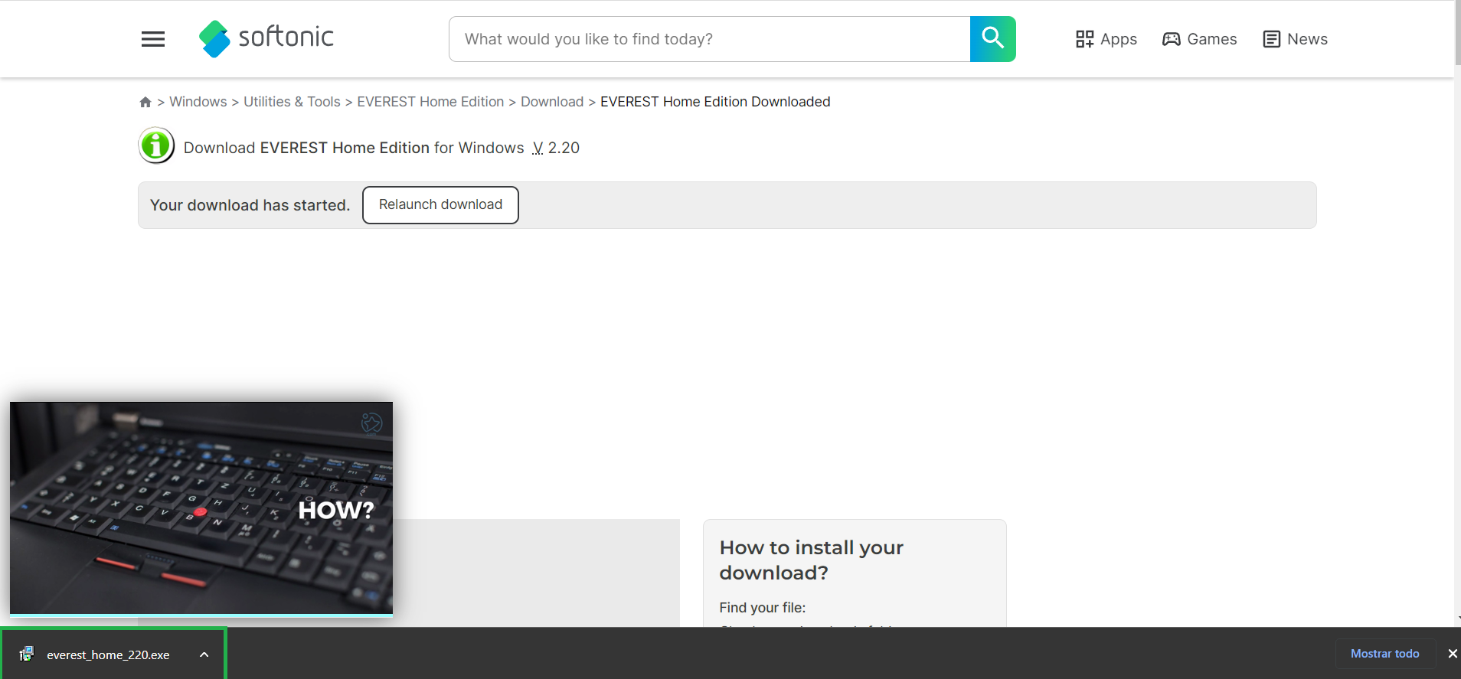Click the search magnifier button
Image resolution: width=1461 pixels, height=679 pixels.
click(992, 39)
